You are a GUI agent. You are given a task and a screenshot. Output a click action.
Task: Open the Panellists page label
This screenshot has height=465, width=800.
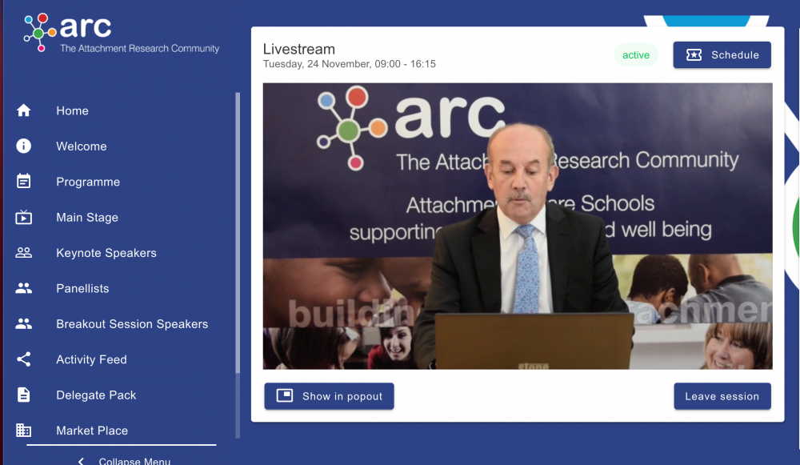[x=82, y=288]
